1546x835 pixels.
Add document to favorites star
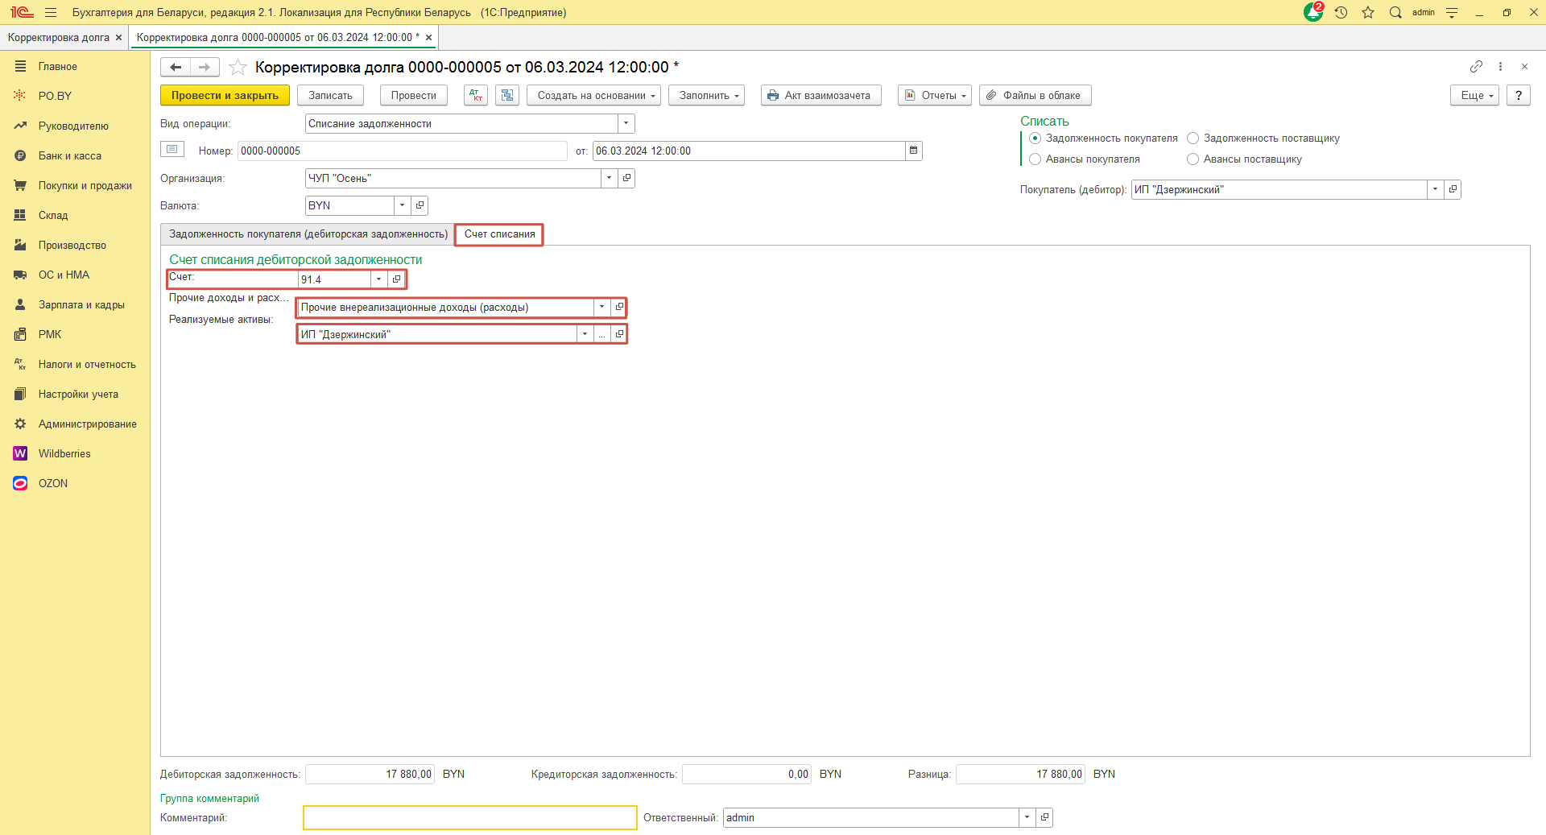coord(238,67)
